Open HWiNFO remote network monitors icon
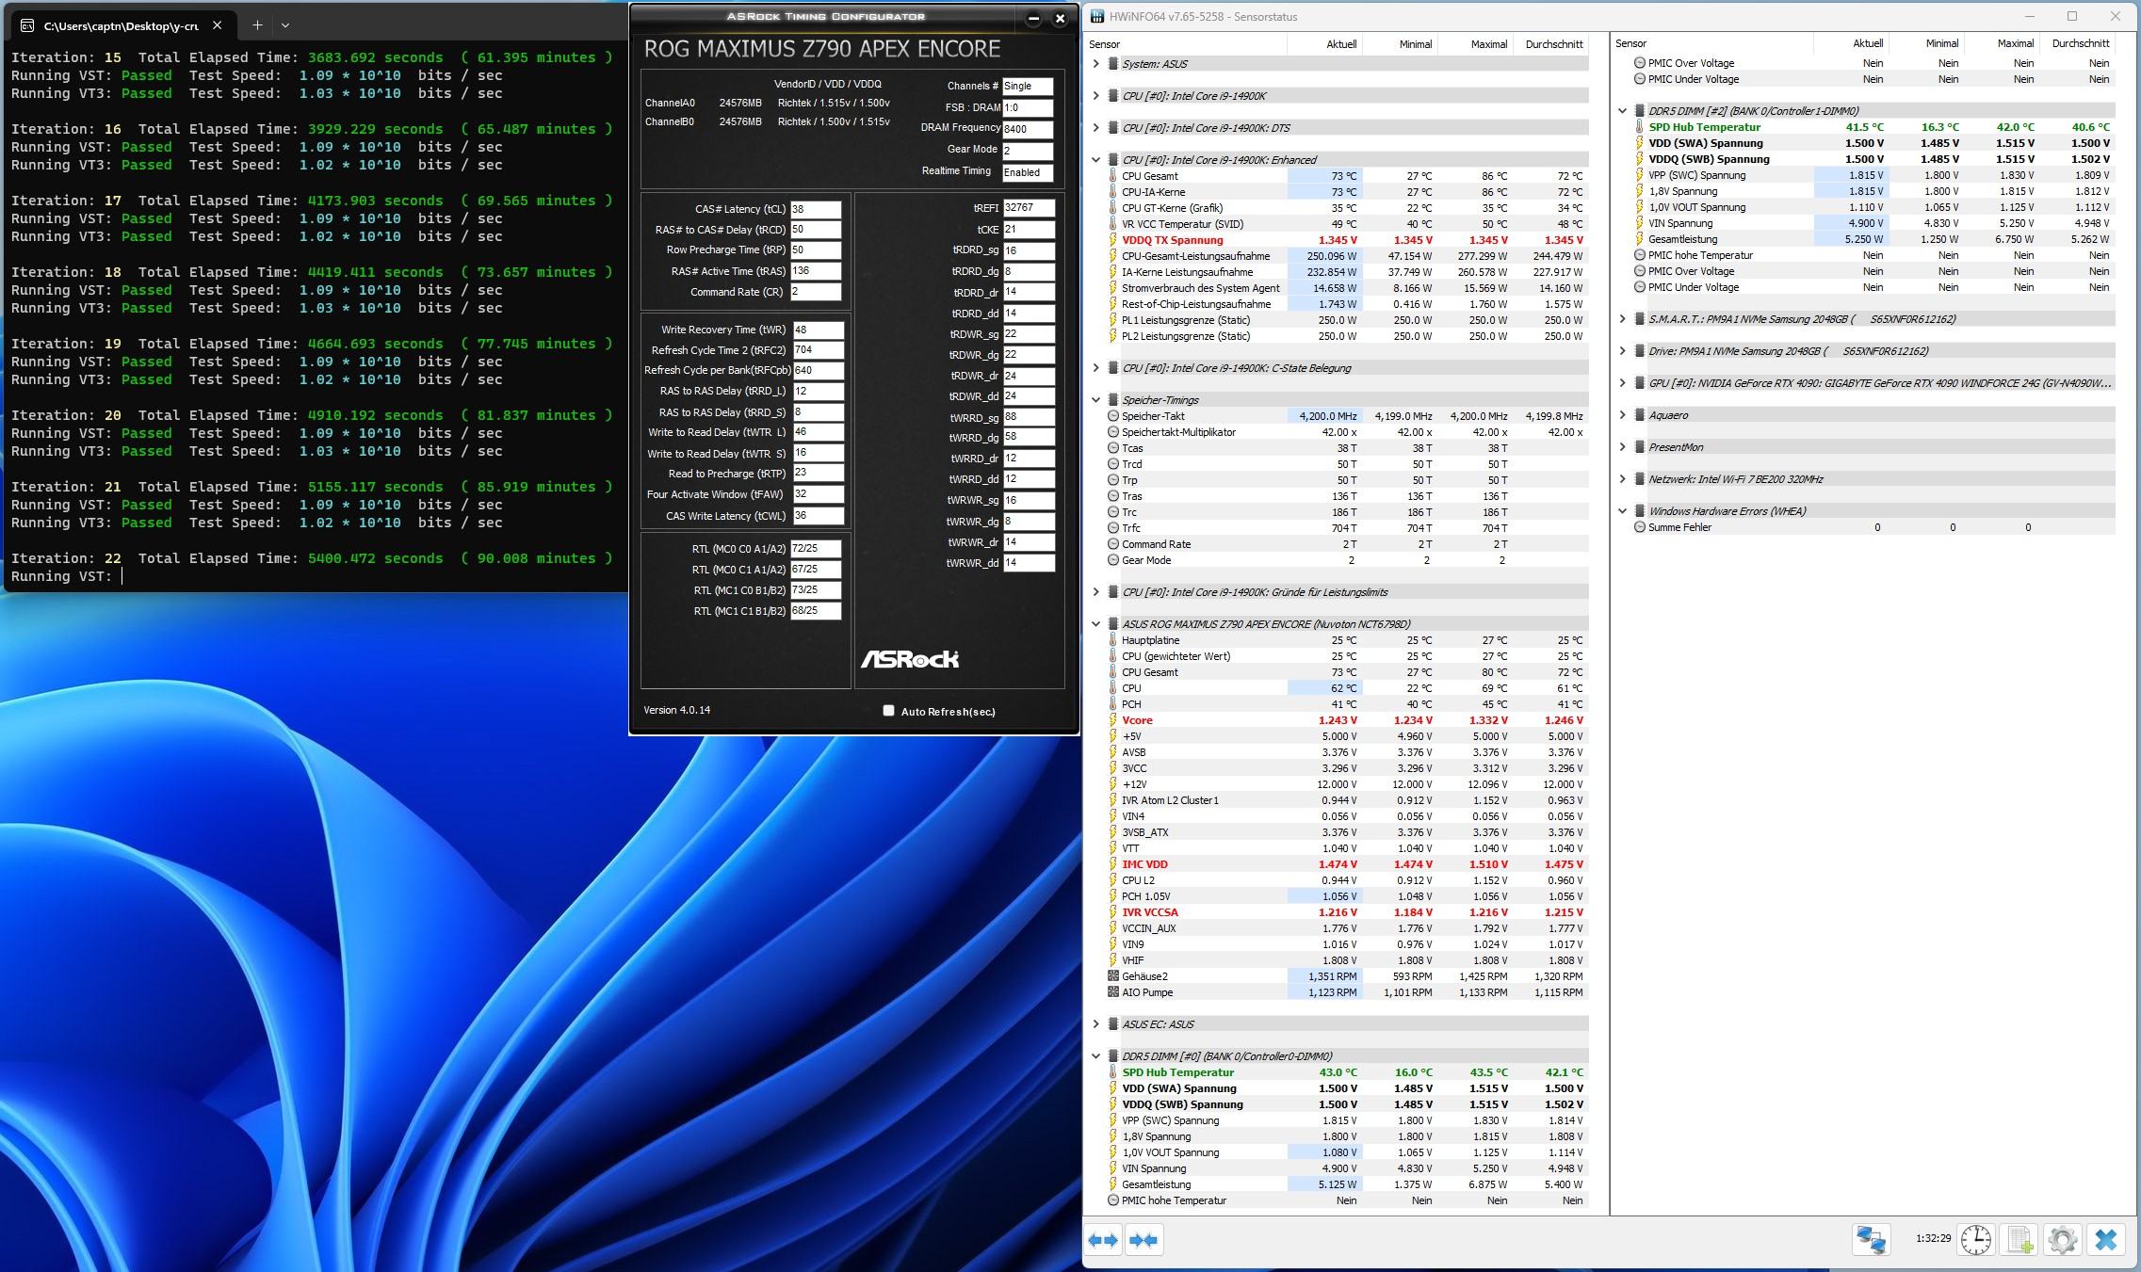Image resolution: width=2141 pixels, height=1272 pixels. [1871, 1239]
